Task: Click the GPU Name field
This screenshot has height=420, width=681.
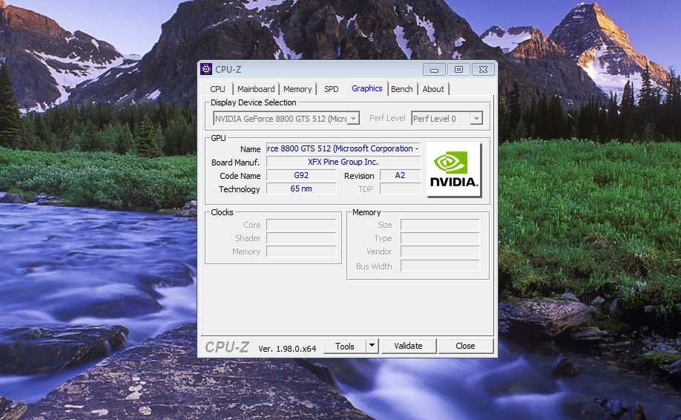Action: (343, 148)
